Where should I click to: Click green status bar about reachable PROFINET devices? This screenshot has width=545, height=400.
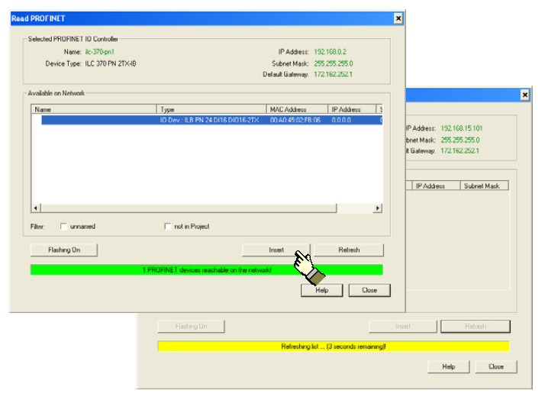pos(206,270)
